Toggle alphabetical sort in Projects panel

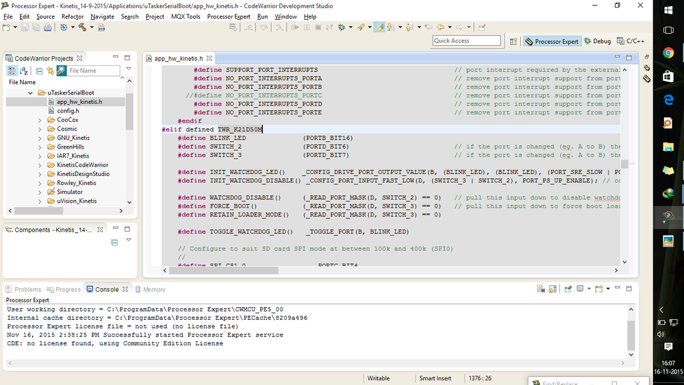click(24, 71)
